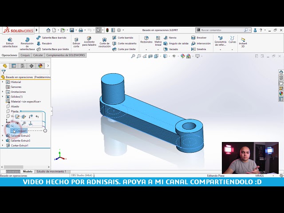Open the Calcular tab
Viewport: 284px width, 213px height.
point(38,55)
